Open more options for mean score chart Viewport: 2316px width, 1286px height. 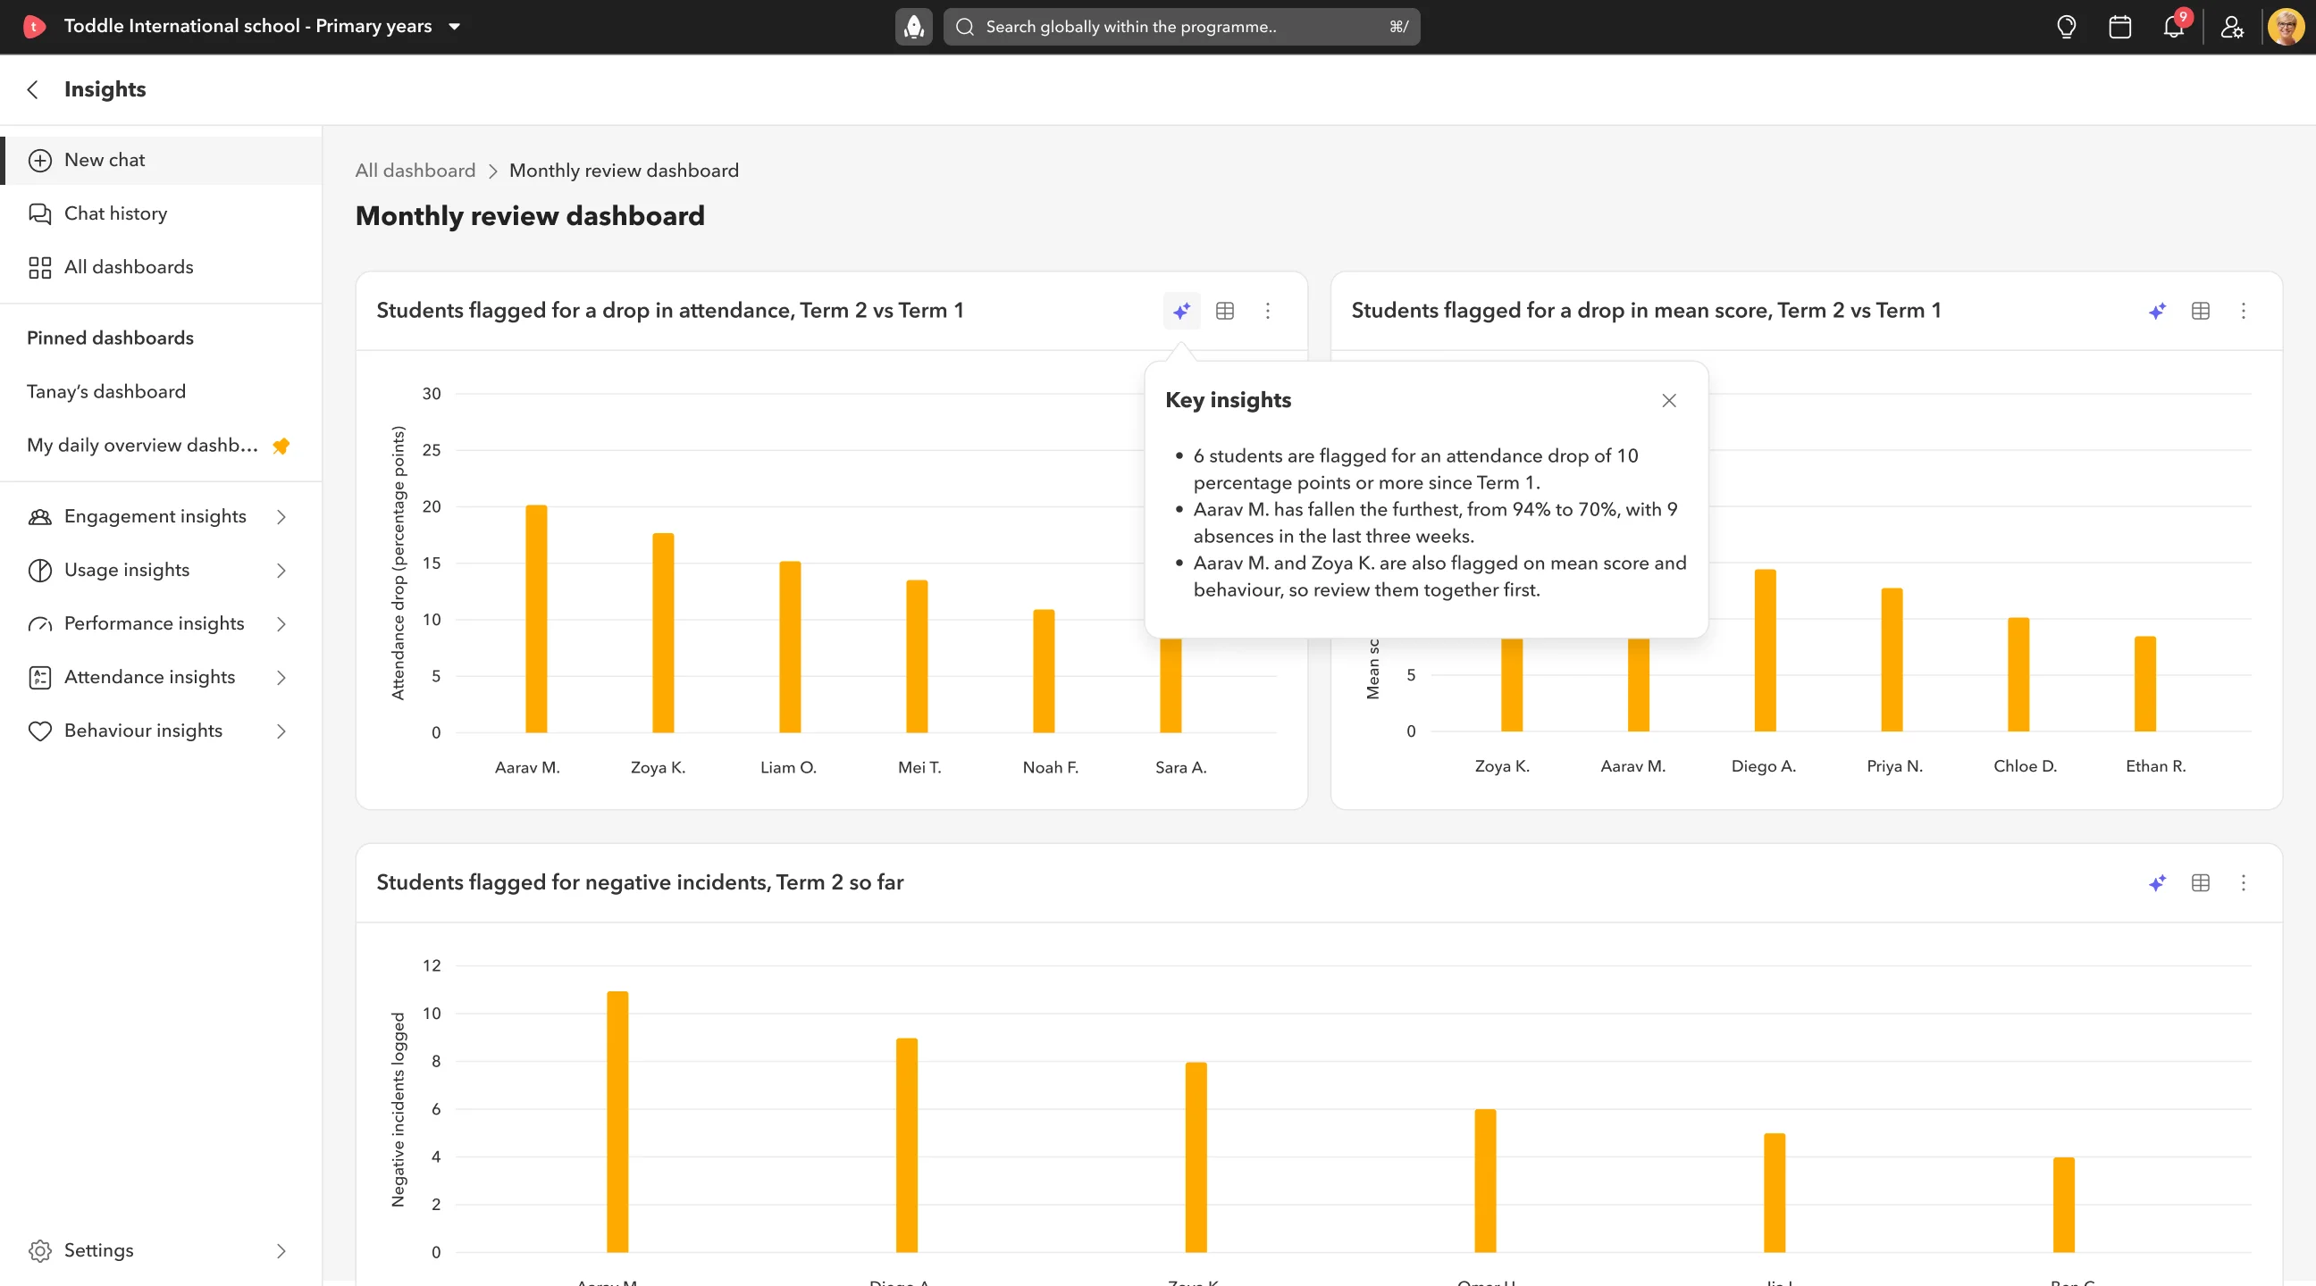pos(2243,311)
